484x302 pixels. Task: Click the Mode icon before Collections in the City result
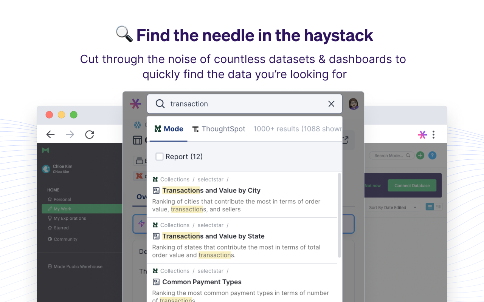pos(155,179)
